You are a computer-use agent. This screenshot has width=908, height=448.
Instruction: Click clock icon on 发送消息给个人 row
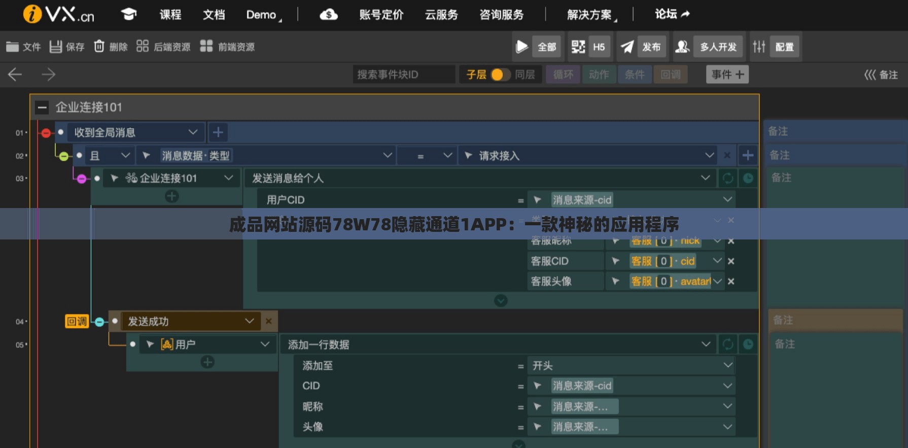(x=748, y=178)
